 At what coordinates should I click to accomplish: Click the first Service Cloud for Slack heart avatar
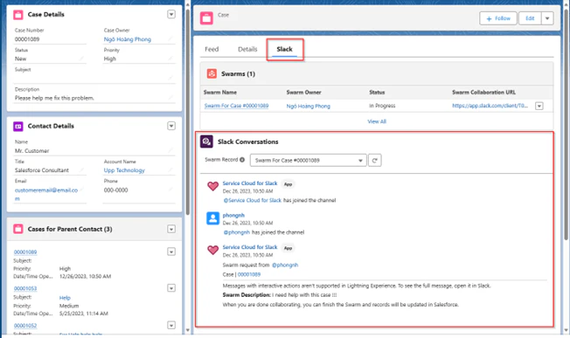coord(212,186)
